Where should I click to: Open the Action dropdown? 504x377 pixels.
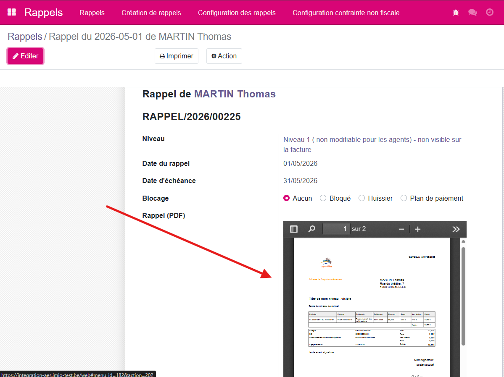tap(224, 56)
